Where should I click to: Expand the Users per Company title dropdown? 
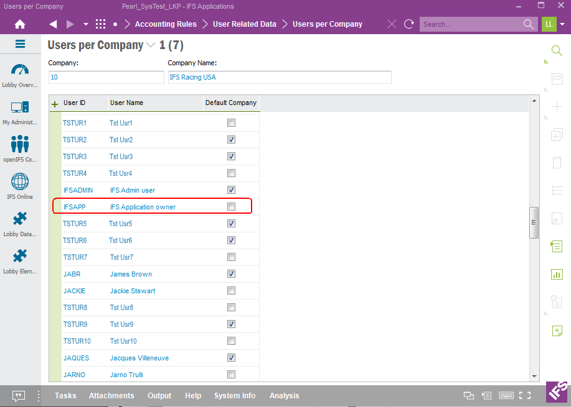pos(151,45)
